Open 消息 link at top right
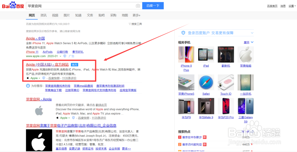297x152 pixels. pos(283,6)
